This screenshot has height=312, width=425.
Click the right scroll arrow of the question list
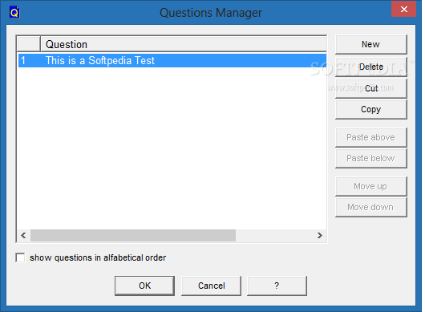click(x=320, y=235)
